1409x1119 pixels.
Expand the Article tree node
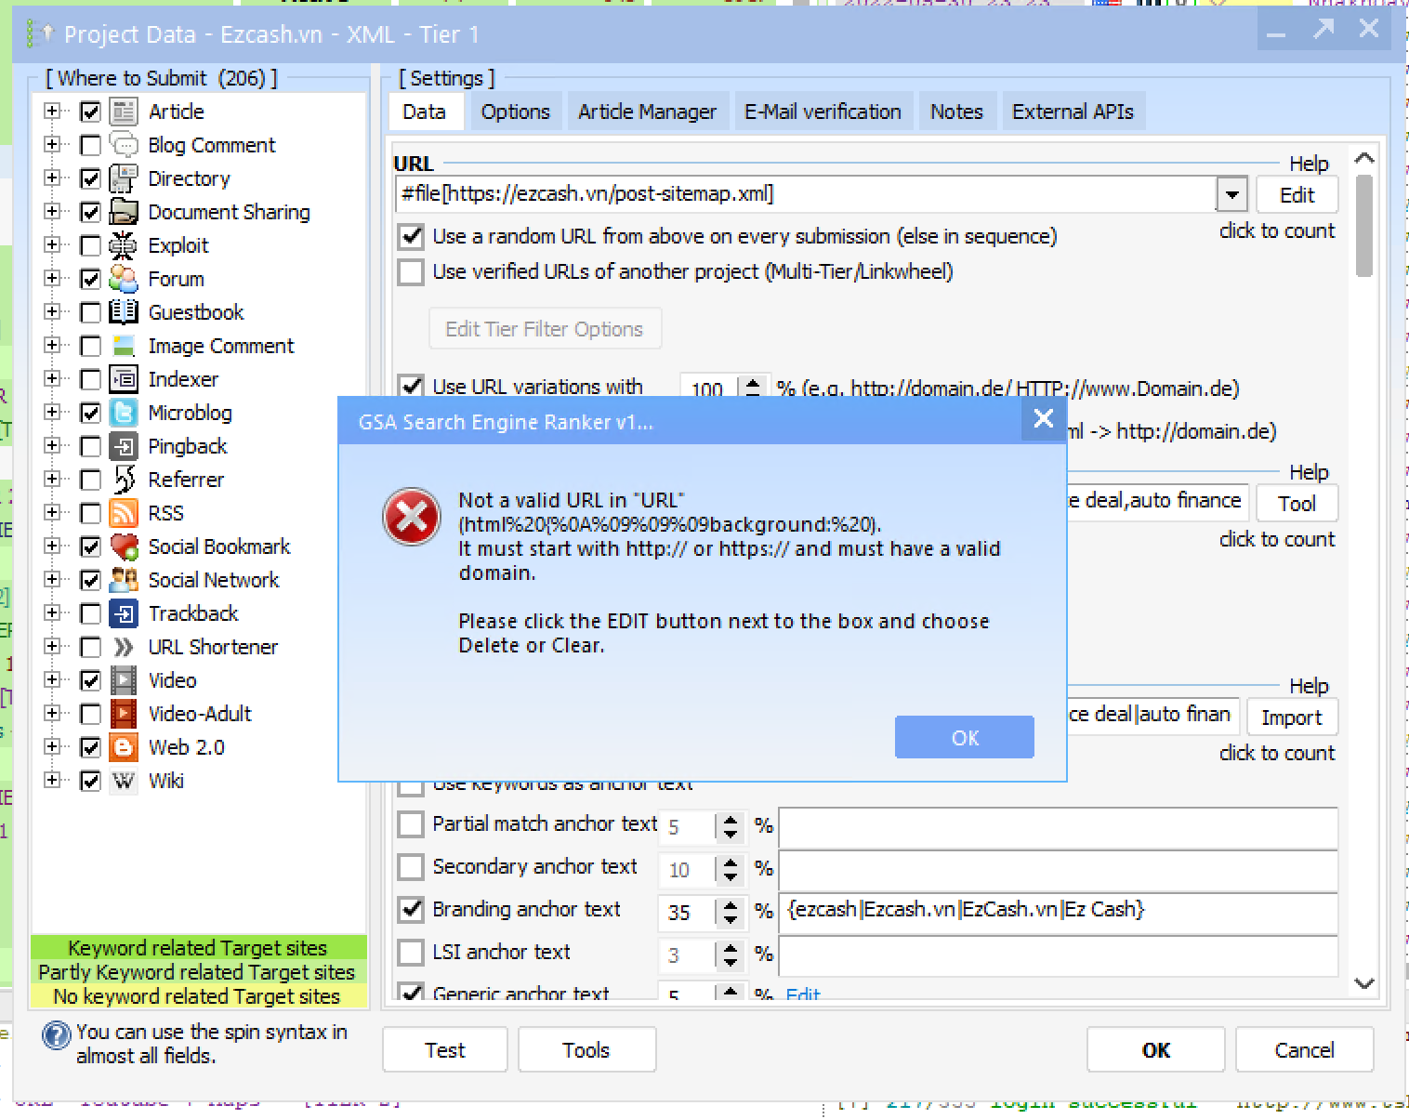52,112
